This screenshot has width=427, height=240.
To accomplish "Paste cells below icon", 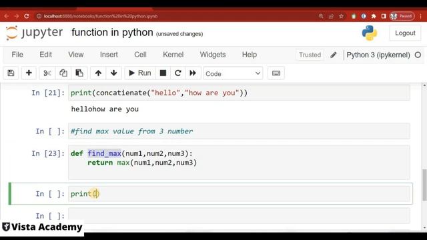I will pos(79,73).
